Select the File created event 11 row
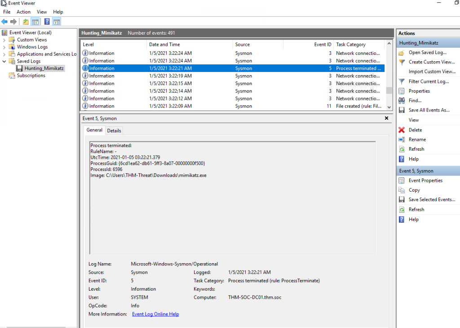460x328 pixels. [232, 106]
